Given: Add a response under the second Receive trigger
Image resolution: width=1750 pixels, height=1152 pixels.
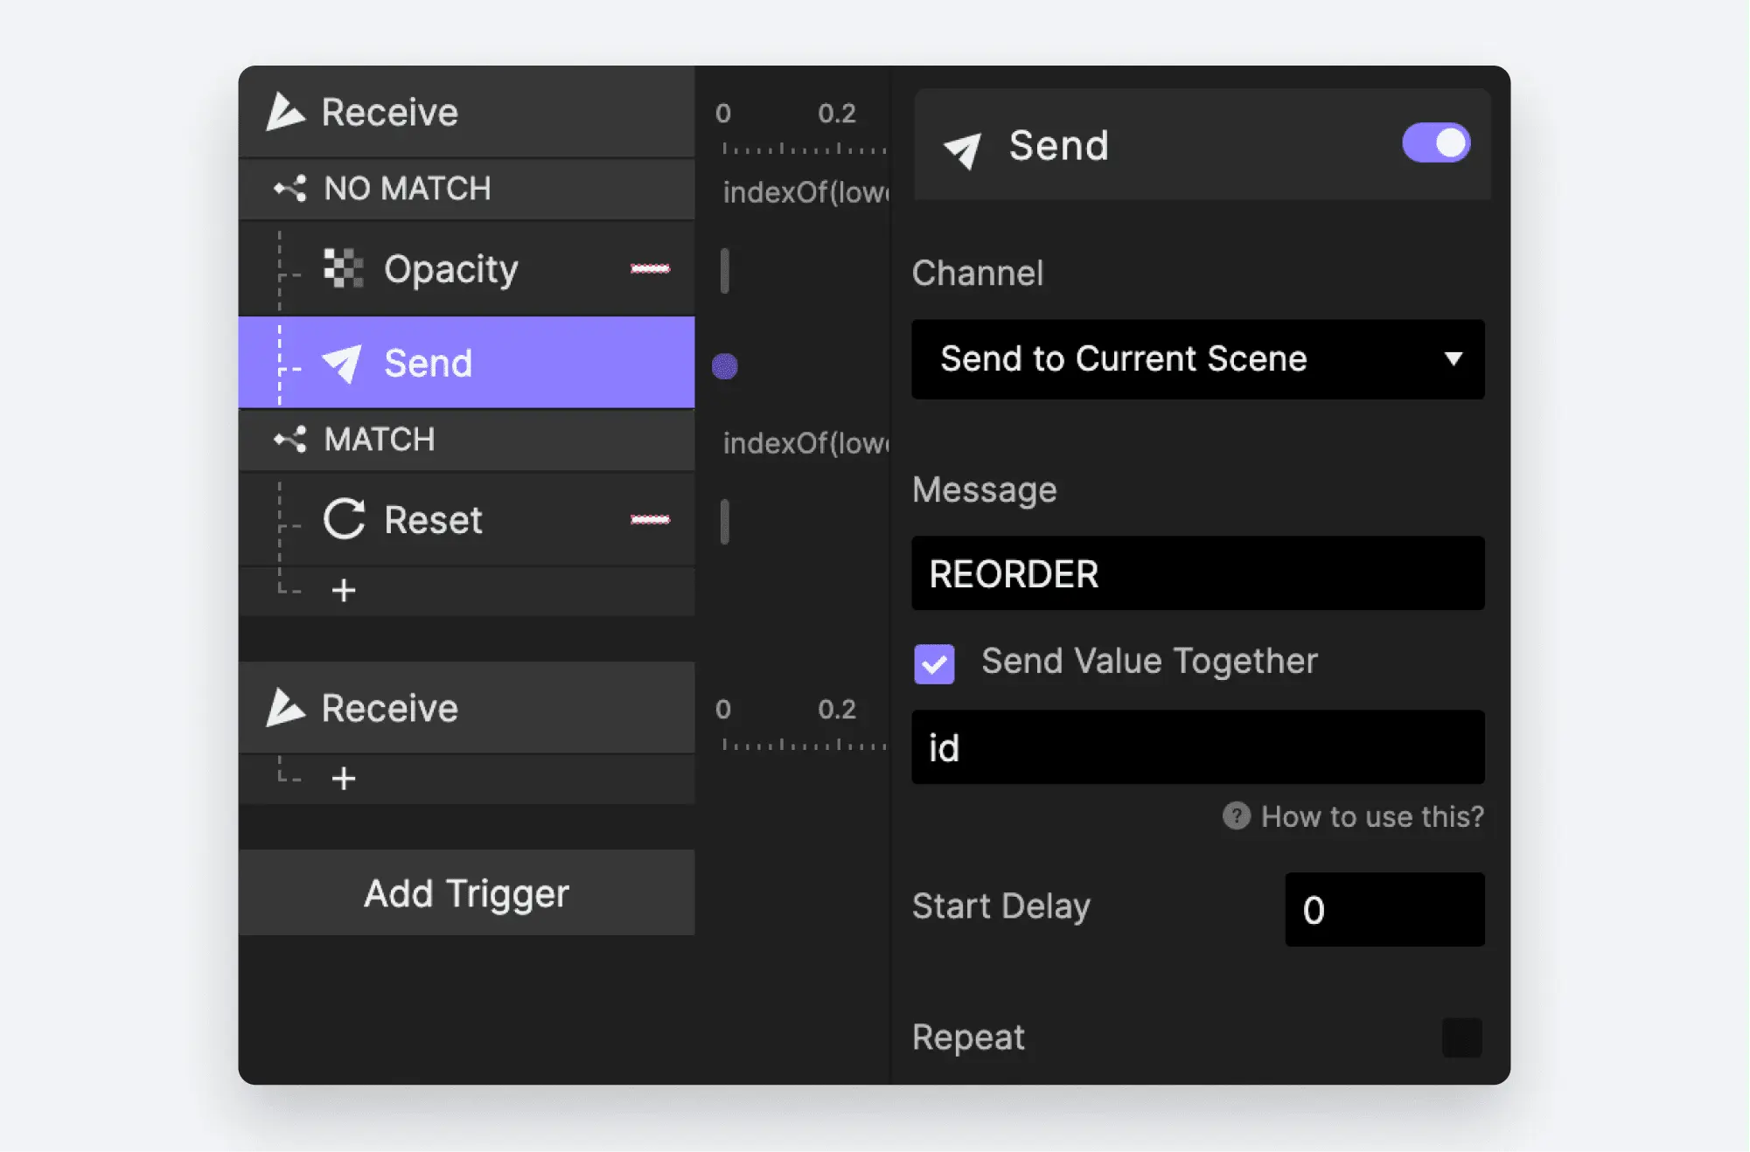Looking at the screenshot, I should coord(344,778).
